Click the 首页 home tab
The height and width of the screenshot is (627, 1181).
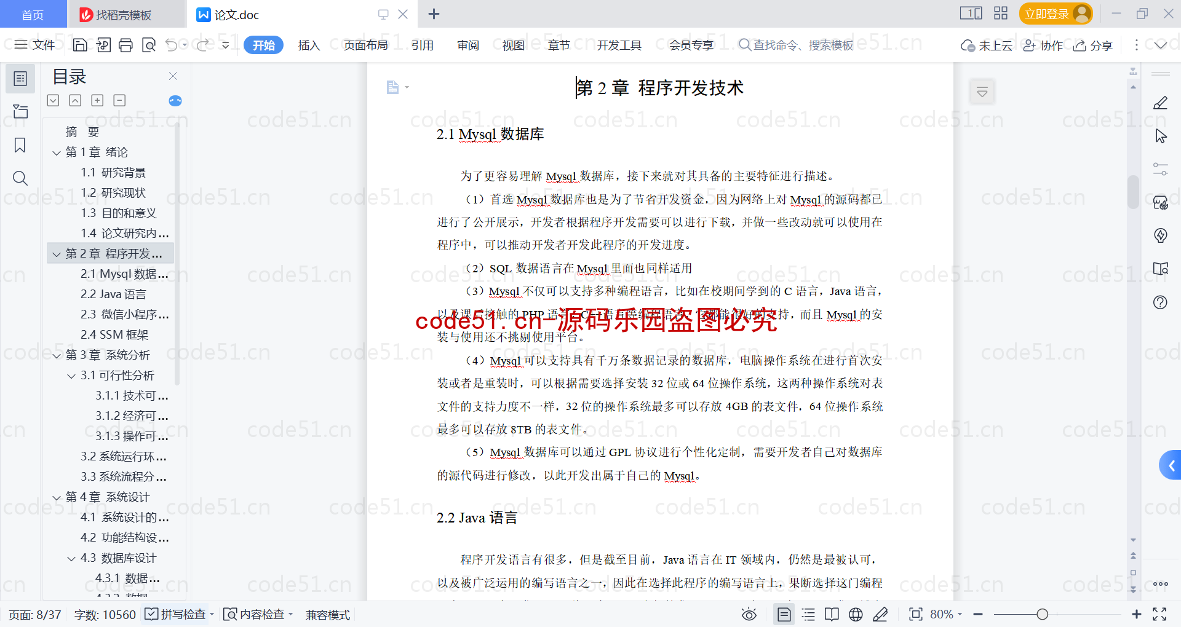(33, 14)
